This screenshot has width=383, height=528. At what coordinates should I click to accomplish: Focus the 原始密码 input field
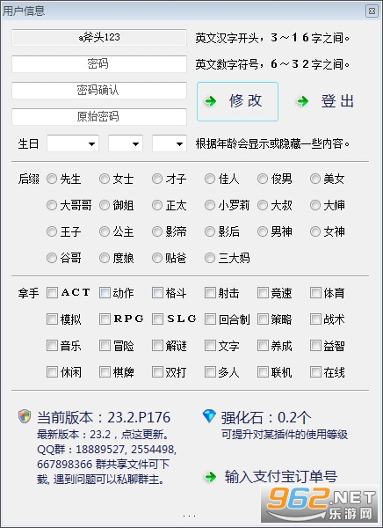(99, 116)
